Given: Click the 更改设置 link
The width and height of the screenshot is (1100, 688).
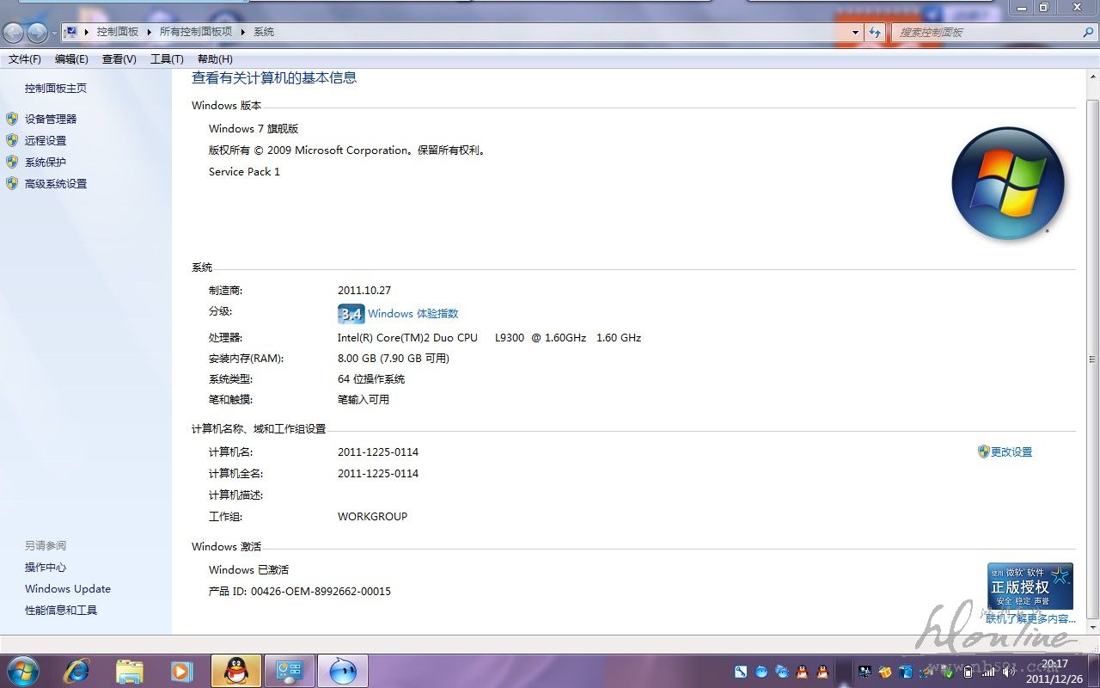Looking at the screenshot, I should (x=1011, y=451).
